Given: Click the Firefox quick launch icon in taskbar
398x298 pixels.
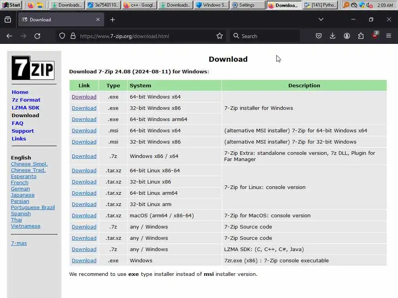Looking at the screenshot, I should tap(31, 5).
